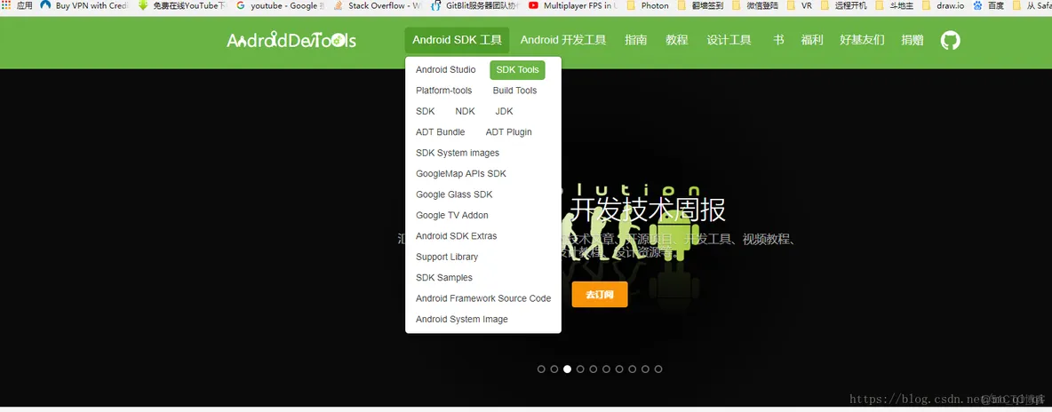Open the Photon bookmark folder

[648, 5]
